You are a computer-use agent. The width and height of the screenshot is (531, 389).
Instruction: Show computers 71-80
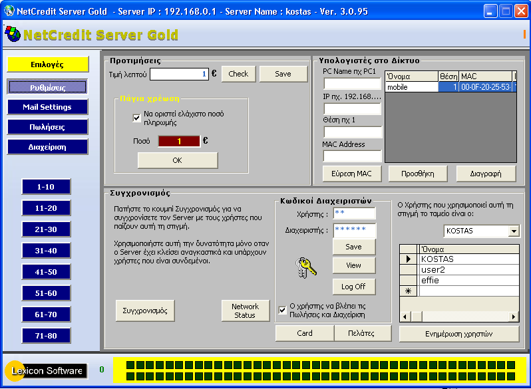(x=46, y=336)
